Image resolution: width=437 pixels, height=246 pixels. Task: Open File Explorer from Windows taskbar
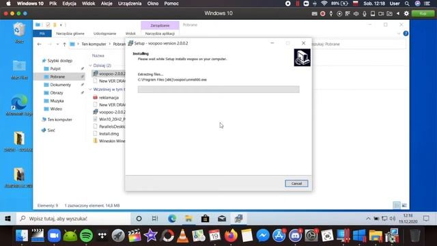pyautogui.click(x=188, y=219)
